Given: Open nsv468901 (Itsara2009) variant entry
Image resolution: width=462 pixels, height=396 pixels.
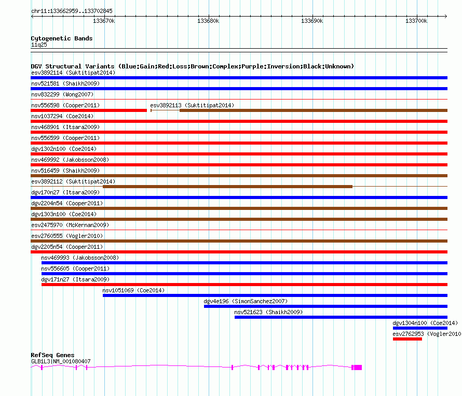Looking at the screenshot, I should point(65,127).
